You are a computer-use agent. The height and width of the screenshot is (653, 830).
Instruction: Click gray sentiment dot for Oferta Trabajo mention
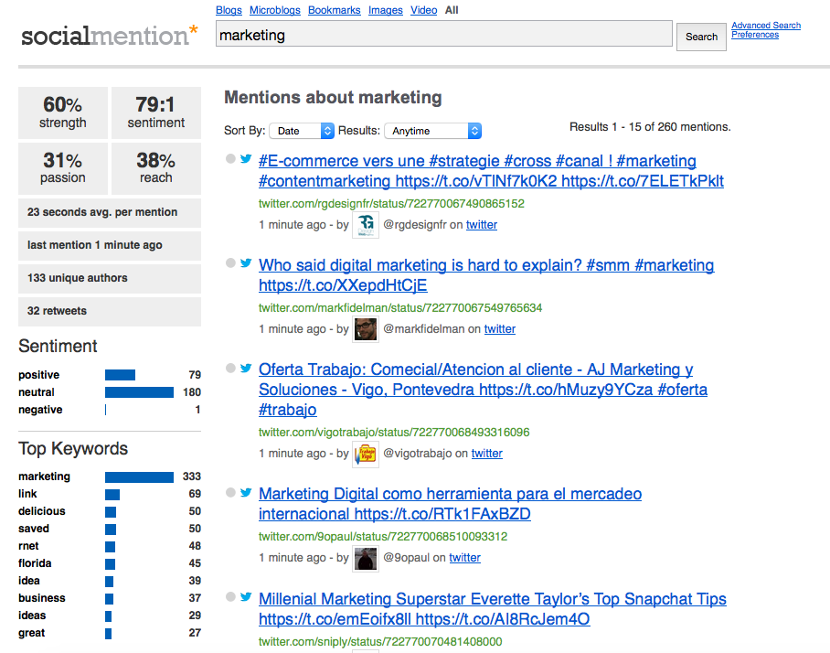[230, 368]
